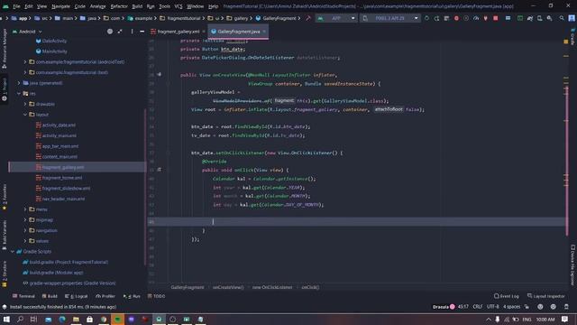Open the Layout Inspector

(546, 296)
